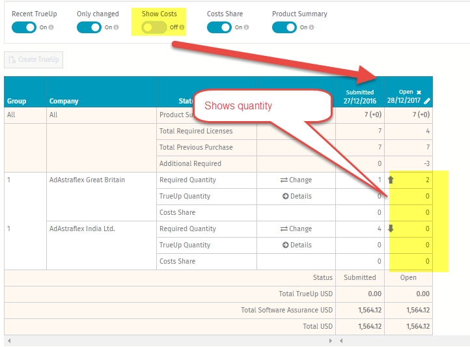The height and width of the screenshot is (347, 470).
Task: Open Details for AdAstraflex India Ltd. TrueUp
Action: pyautogui.click(x=297, y=245)
